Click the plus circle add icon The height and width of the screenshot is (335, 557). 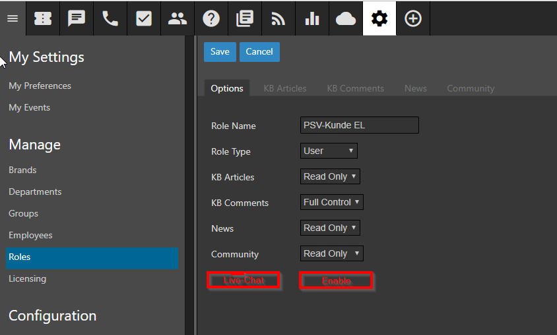[413, 18]
